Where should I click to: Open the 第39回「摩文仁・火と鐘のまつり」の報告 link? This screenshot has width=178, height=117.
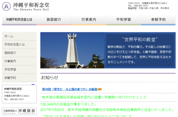pos(70,89)
